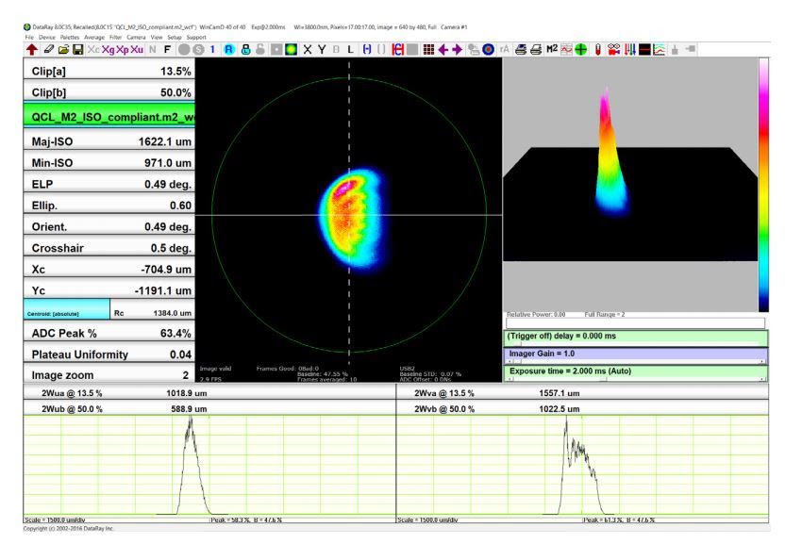The image size is (785, 544).
Task: Select the Xg geometric centroid button
Action: [109, 49]
